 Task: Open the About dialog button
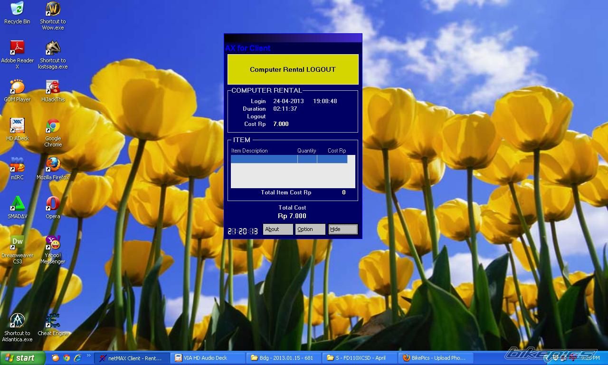pyautogui.click(x=277, y=229)
